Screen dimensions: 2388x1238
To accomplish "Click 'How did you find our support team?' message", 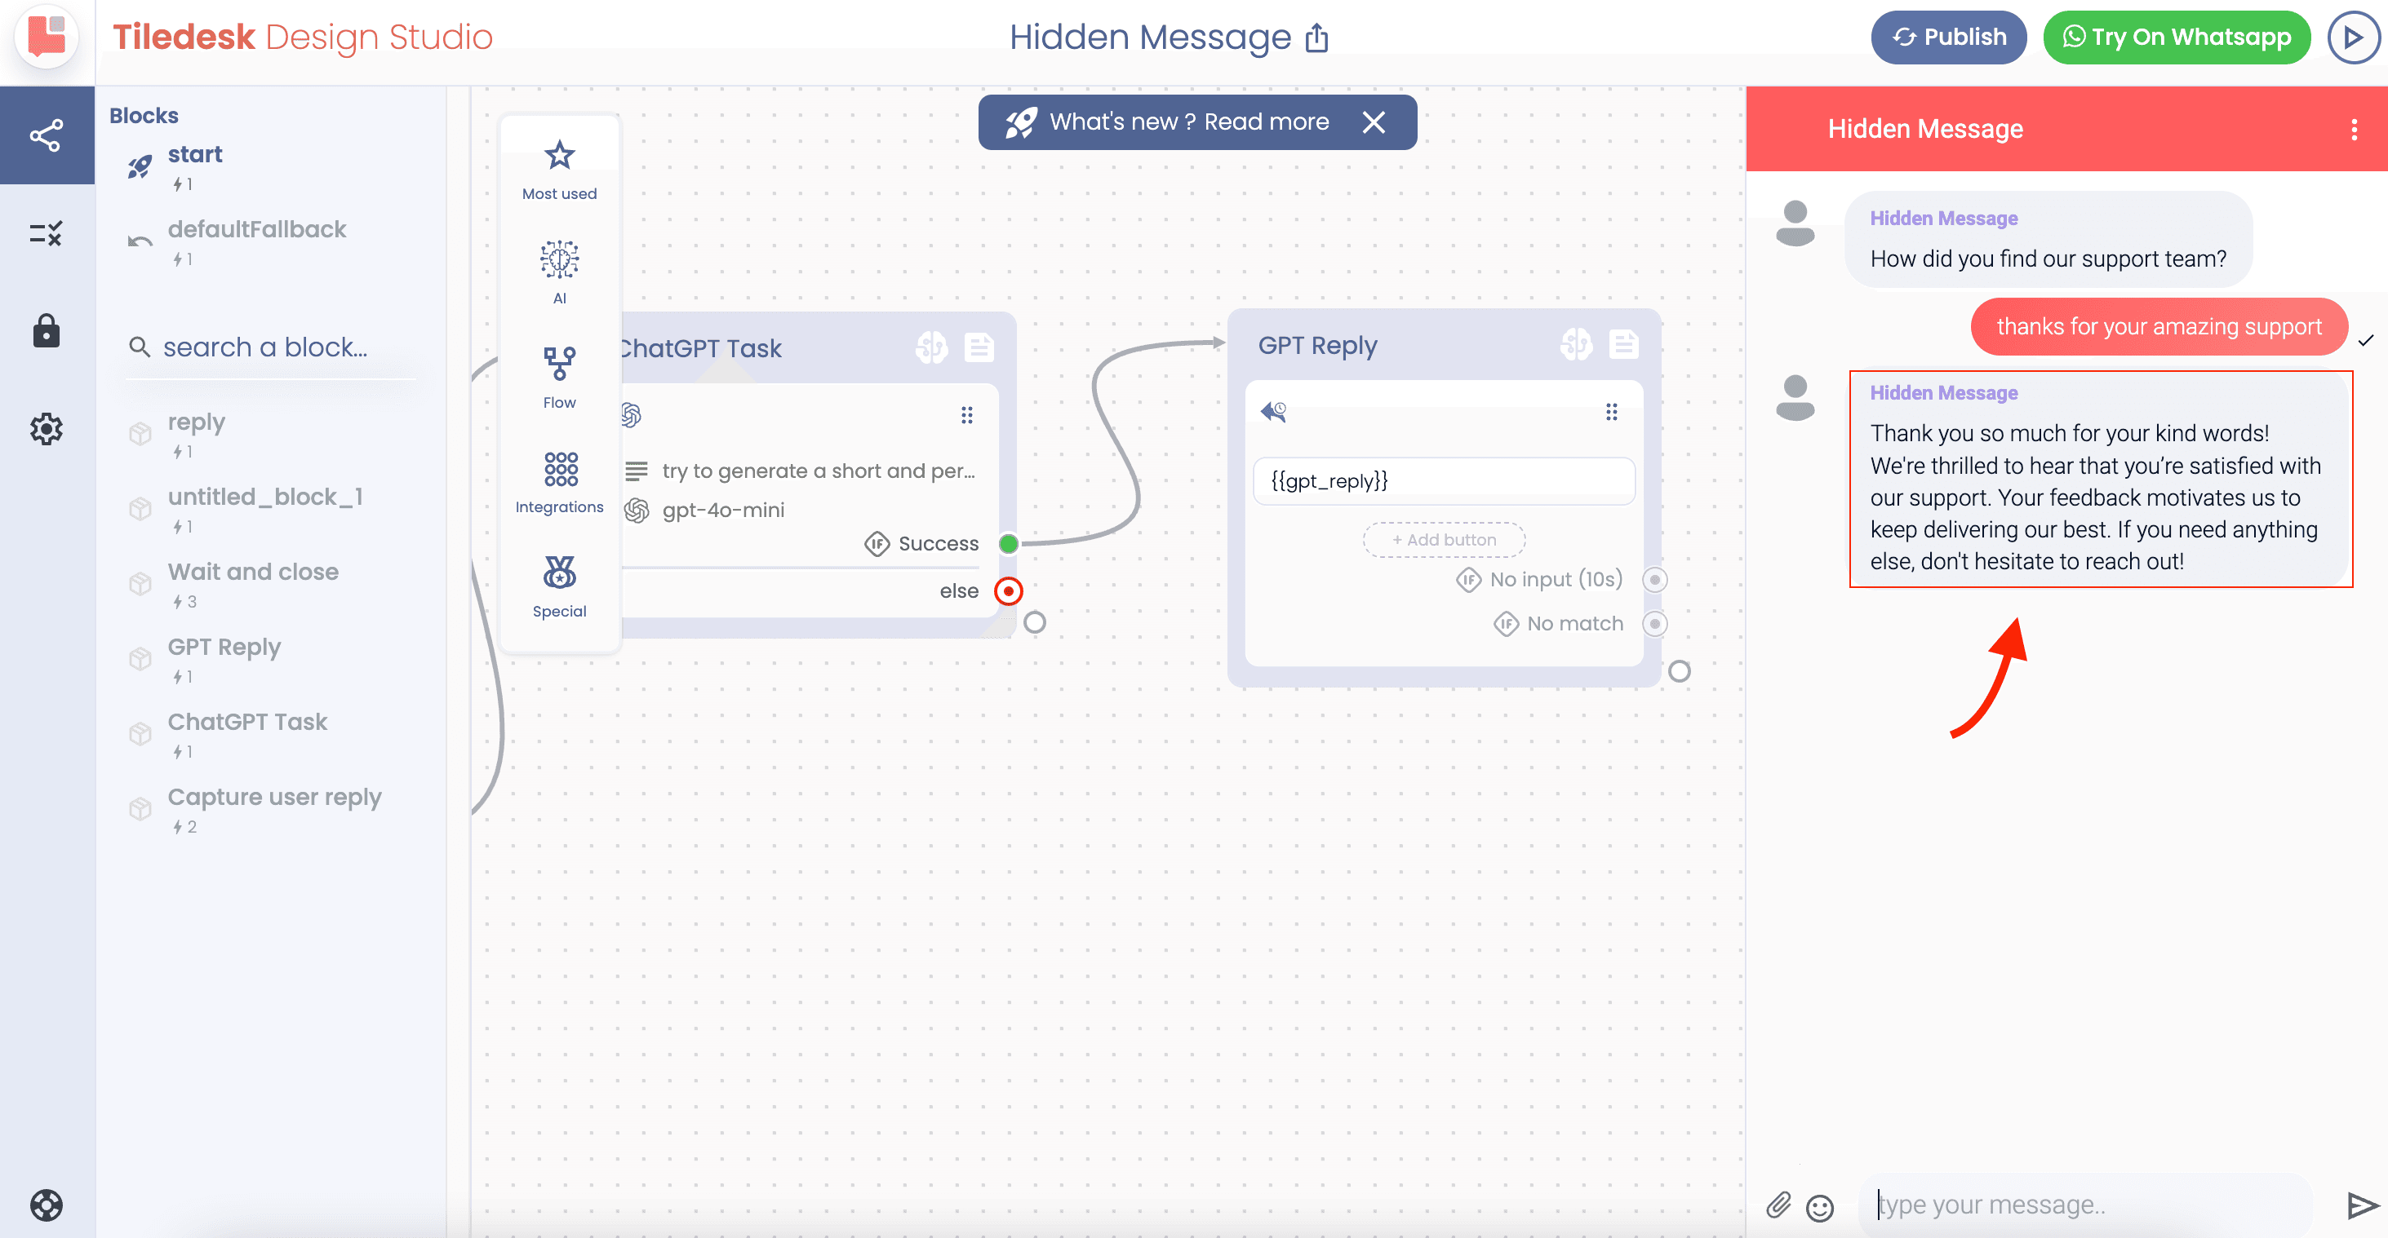I will click(x=2048, y=259).
